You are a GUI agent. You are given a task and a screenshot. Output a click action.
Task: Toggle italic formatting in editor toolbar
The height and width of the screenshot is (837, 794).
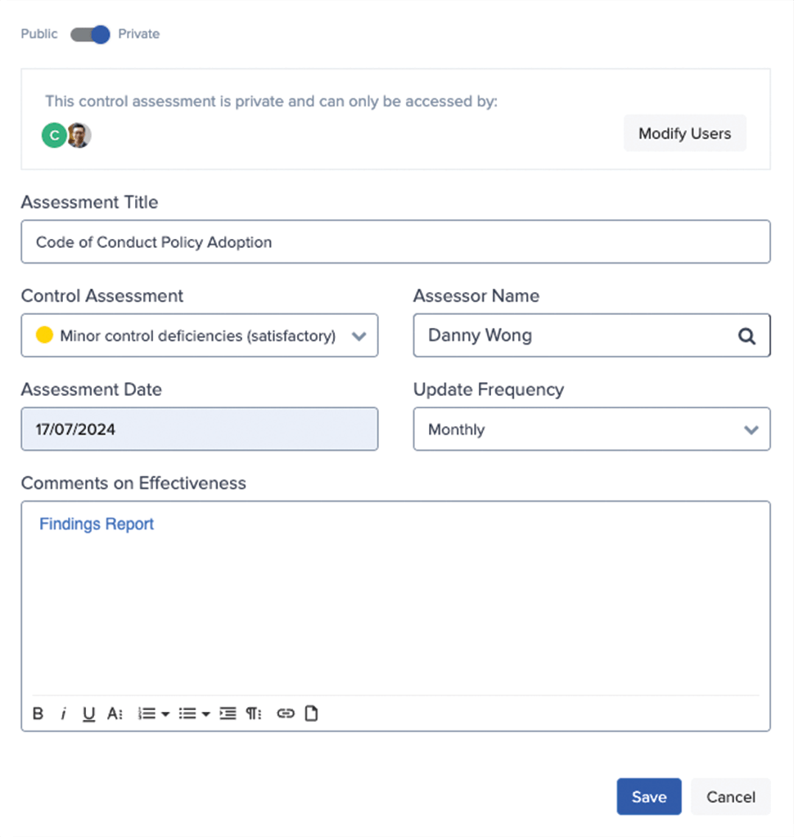(x=64, y=713)
